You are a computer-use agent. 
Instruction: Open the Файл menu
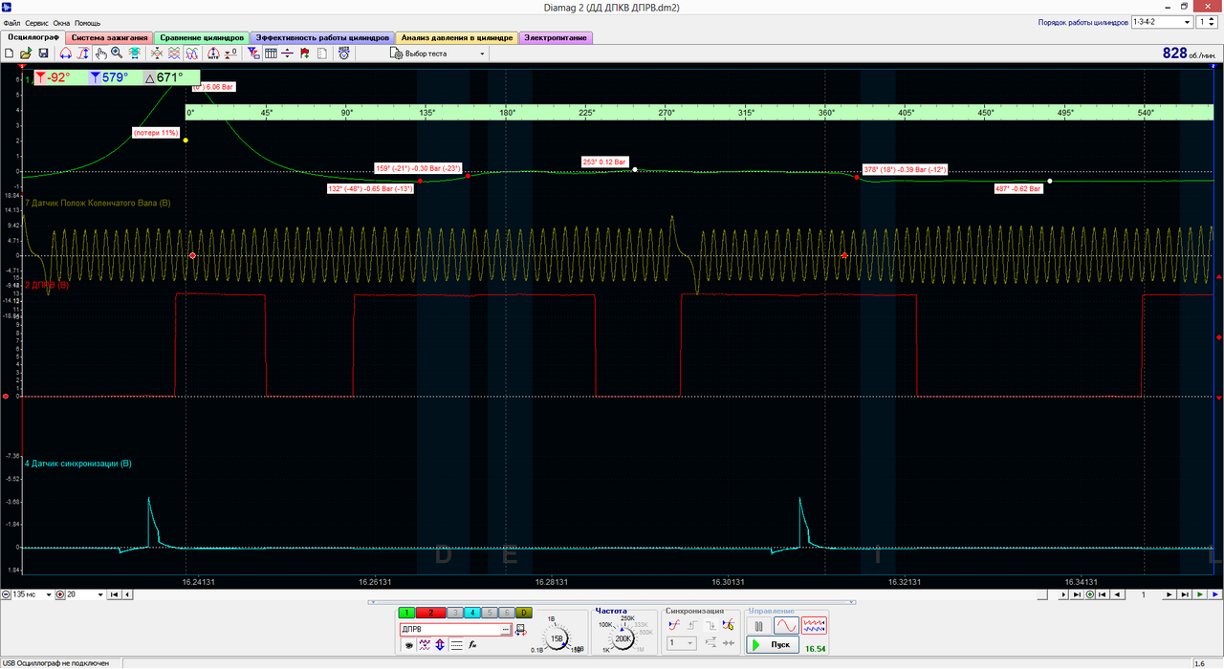(x=11, y=22)
